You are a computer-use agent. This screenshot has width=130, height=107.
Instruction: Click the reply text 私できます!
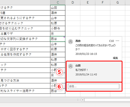point(82,70)
